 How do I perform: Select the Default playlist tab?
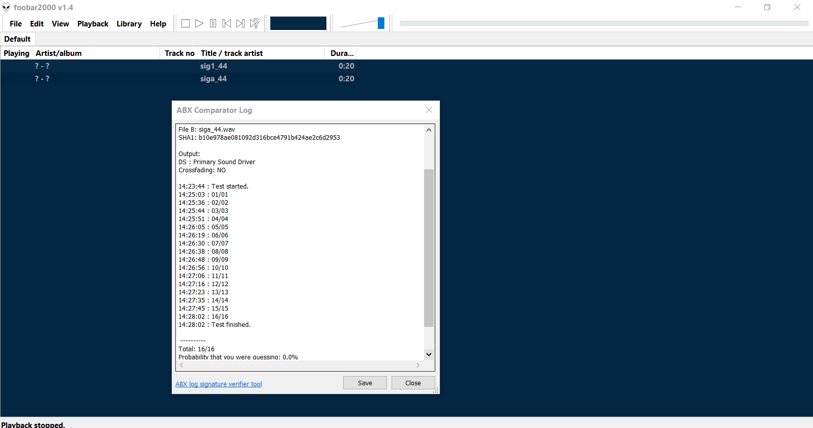[x=17, y=39]
